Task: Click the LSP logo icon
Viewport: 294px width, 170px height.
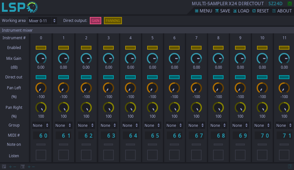Action: 19,7
